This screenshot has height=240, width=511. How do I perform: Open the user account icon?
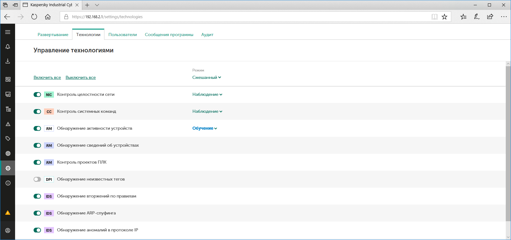[8, 230]
